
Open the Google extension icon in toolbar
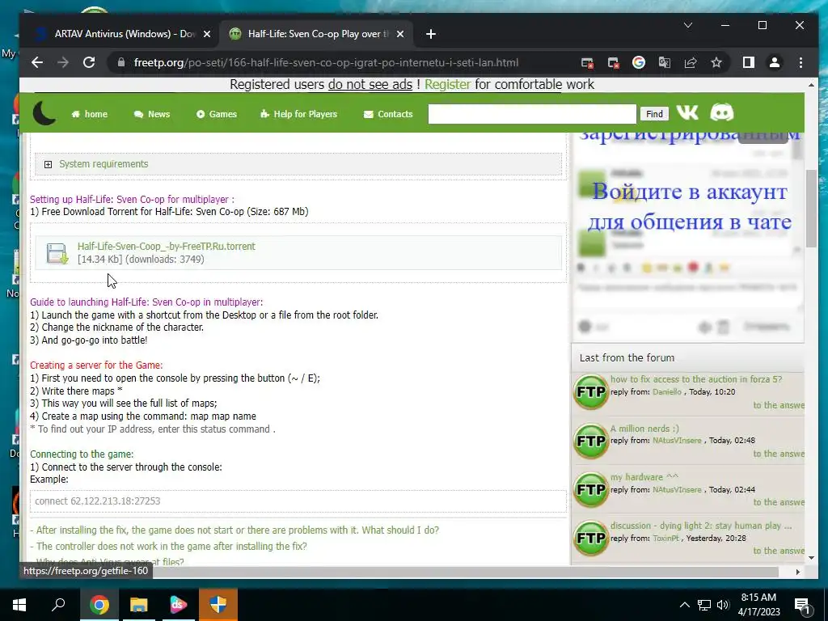tap(639, 62)
